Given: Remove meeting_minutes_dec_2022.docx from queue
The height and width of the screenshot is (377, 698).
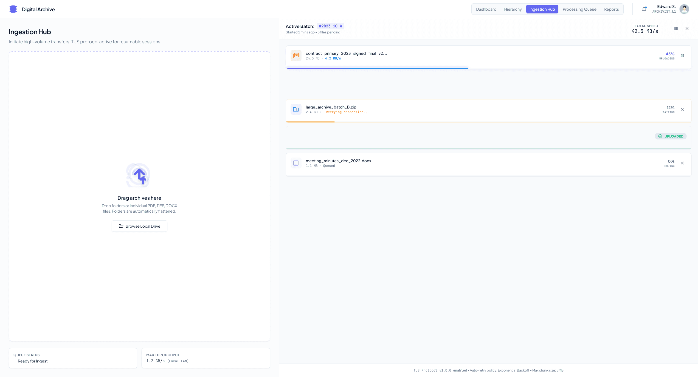Looking at the screenshot, I should coord(682,163).
